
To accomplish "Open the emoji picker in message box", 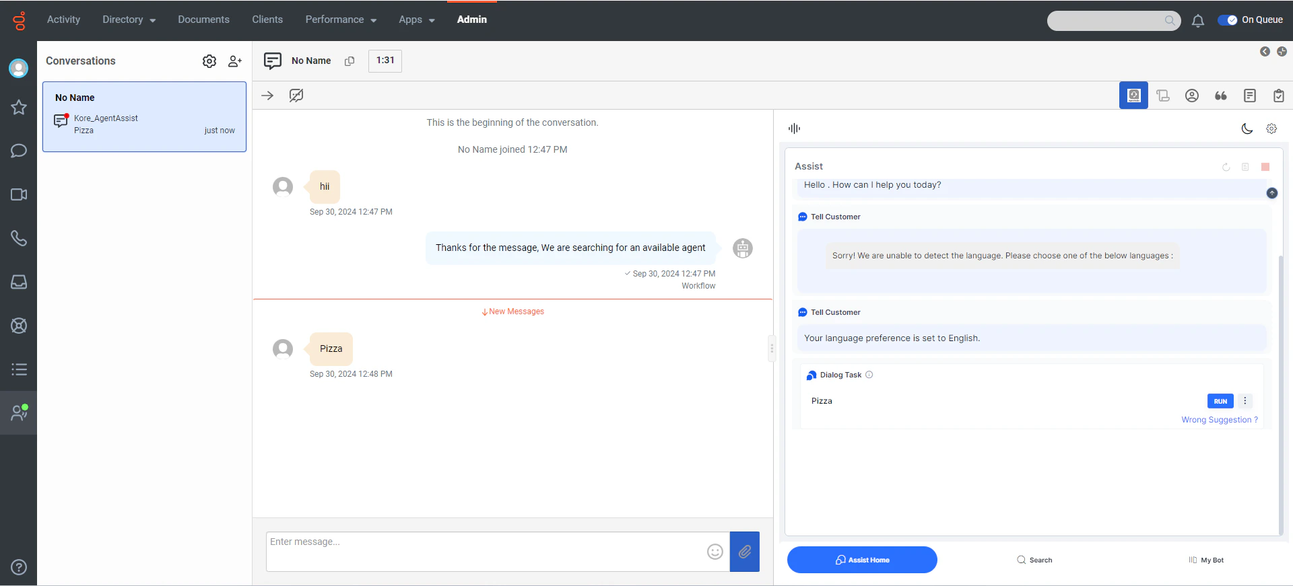I will coord(715,552).
